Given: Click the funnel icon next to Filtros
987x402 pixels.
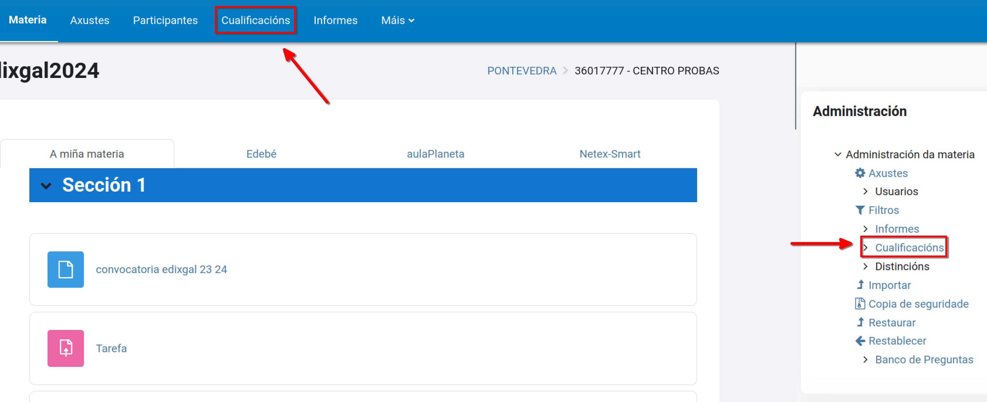Looking at the screenshot, I should click(x=860, y=210).
